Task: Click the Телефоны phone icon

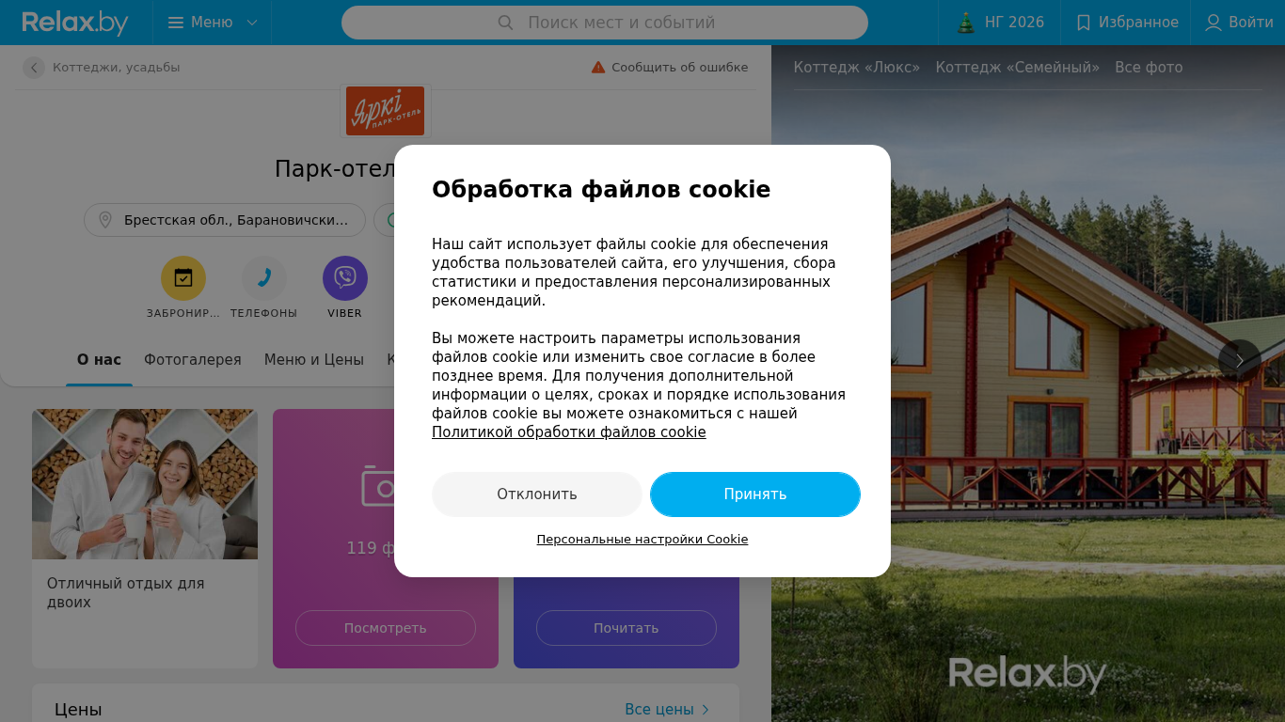Action: tap(264, 278)
